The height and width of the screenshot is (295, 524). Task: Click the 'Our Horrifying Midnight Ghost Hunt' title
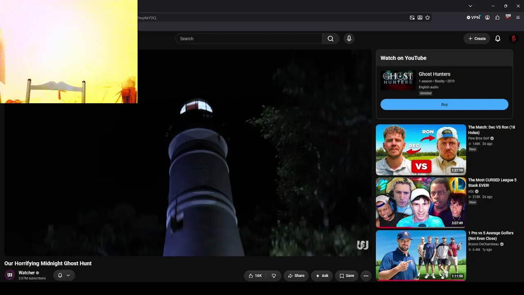[x=48, y=263]
